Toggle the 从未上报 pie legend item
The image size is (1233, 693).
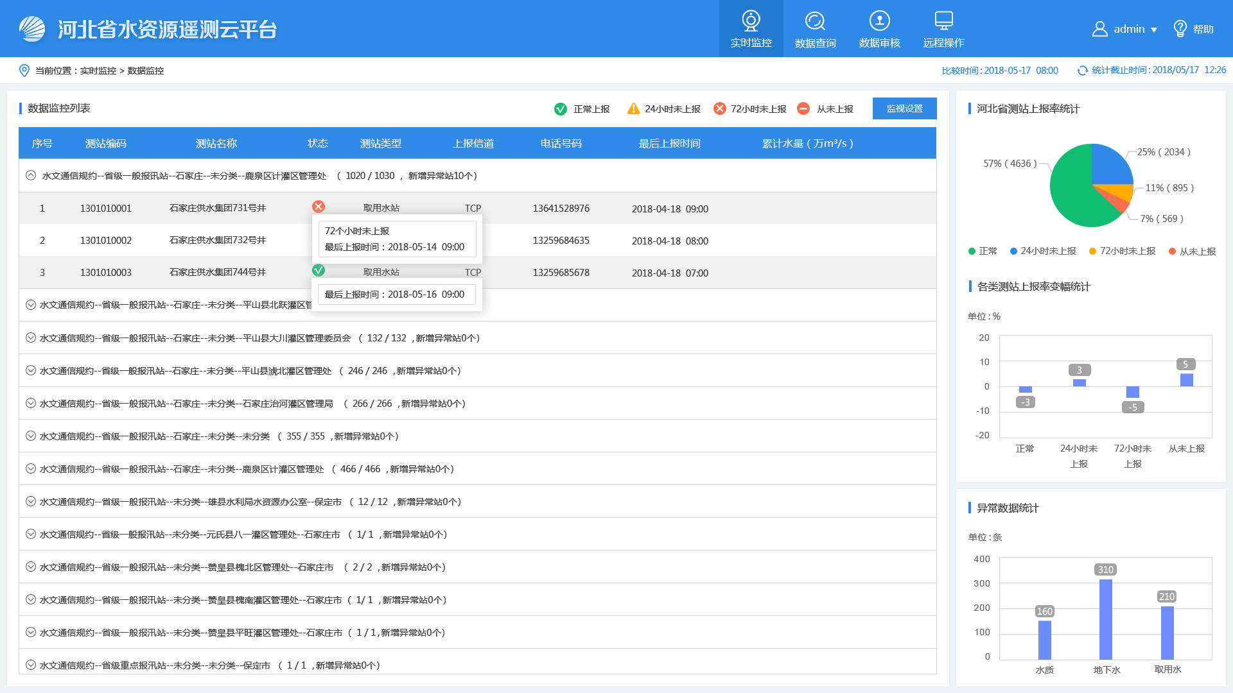pos(1193,251)
